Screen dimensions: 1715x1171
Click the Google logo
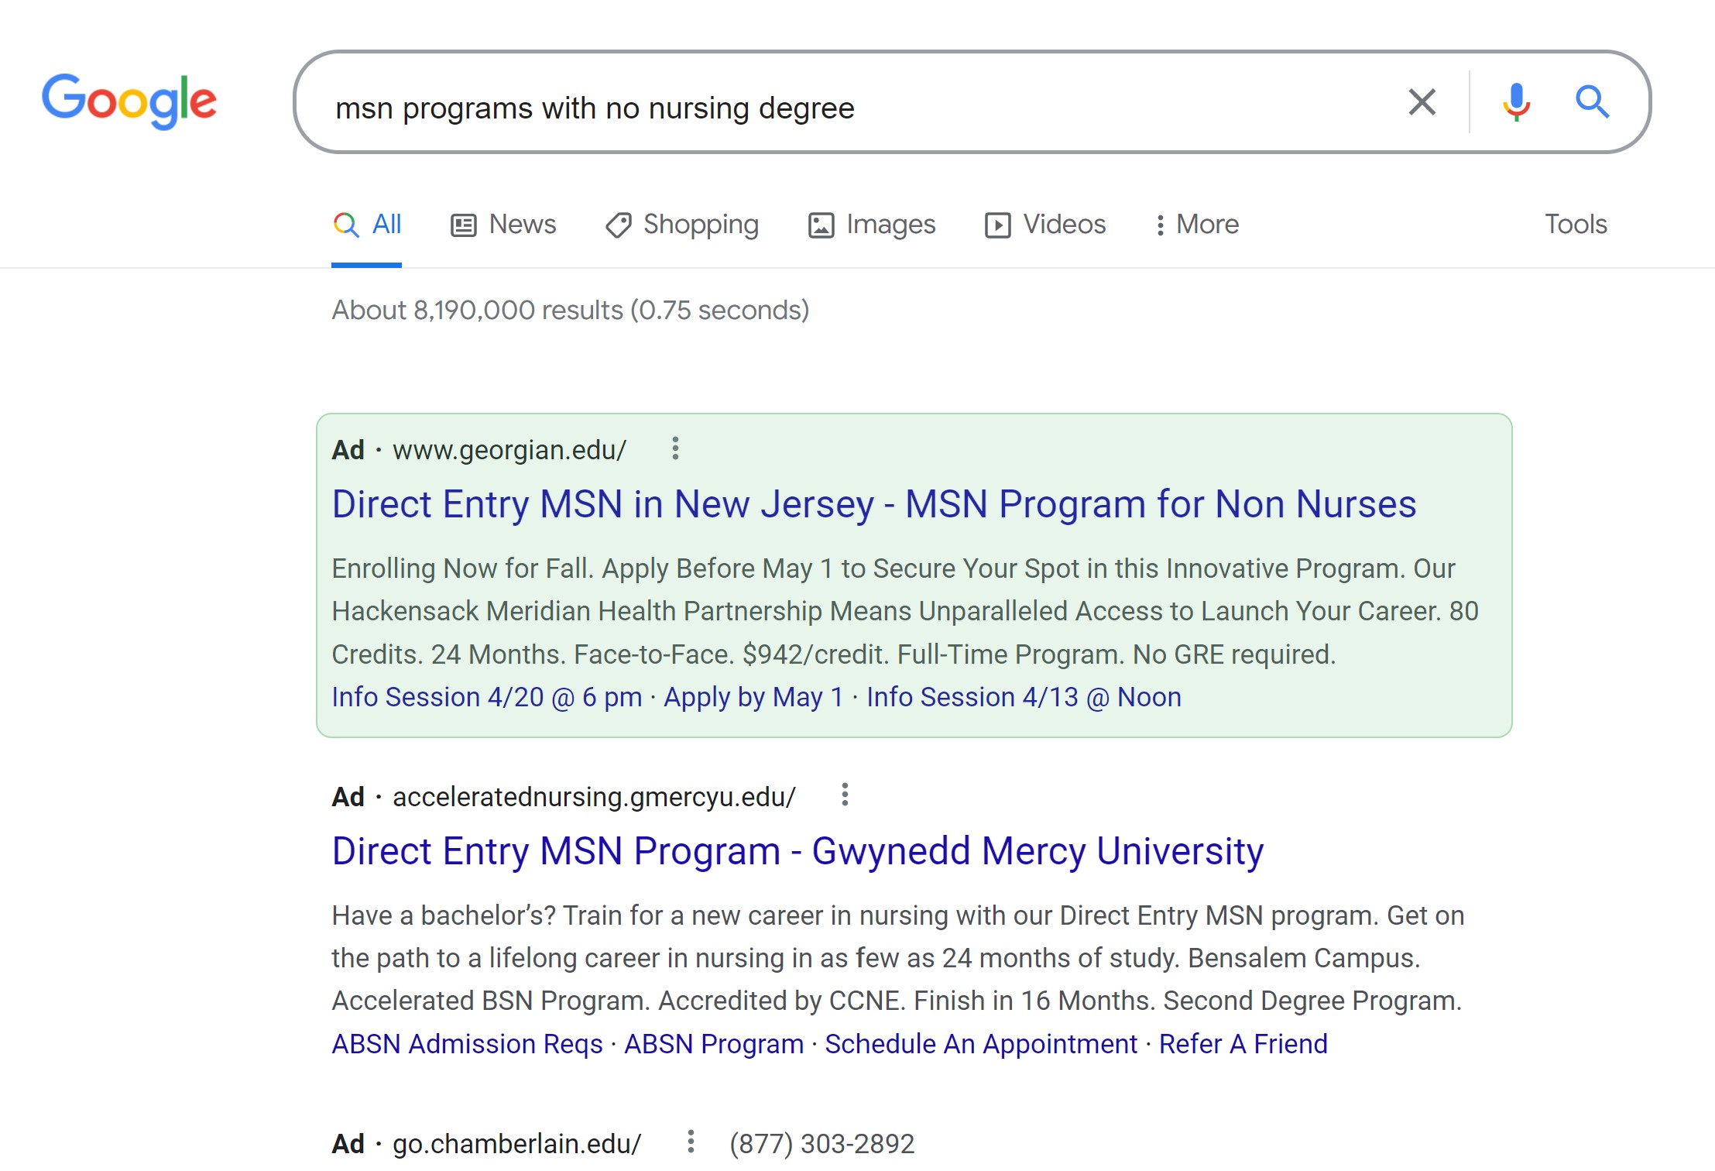(x=129, y=101)
